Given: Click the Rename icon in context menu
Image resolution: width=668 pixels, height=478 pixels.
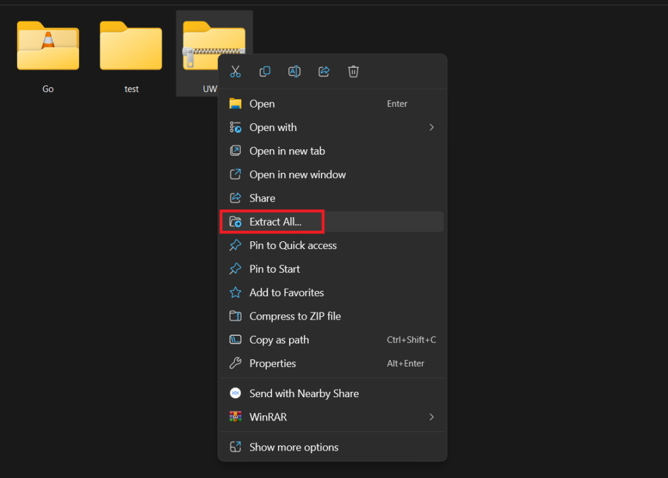Looking at the screenshot, I should (294, 72).
